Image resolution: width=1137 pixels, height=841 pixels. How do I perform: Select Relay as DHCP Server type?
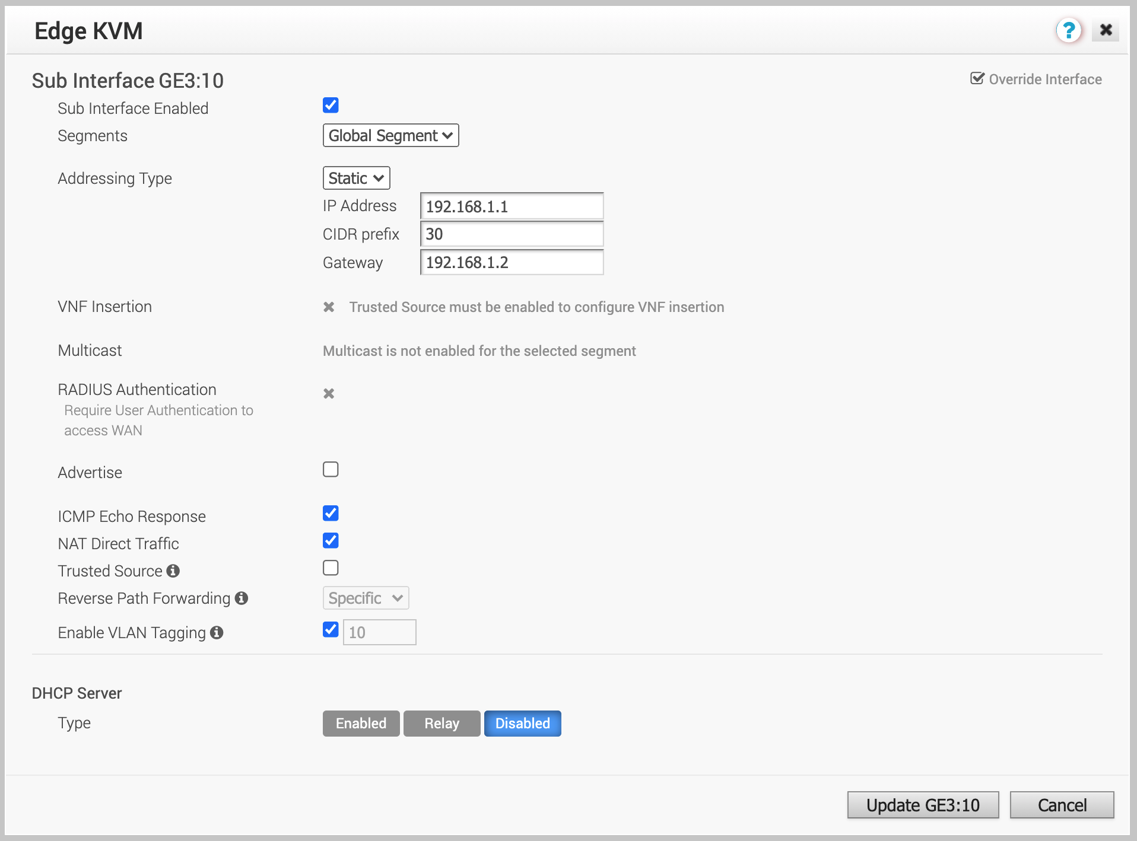[x=442, y=723]
